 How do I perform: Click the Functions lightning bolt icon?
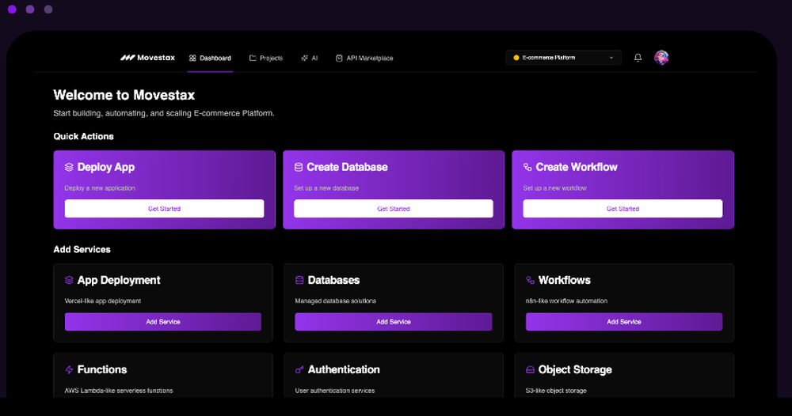point(70,370)
